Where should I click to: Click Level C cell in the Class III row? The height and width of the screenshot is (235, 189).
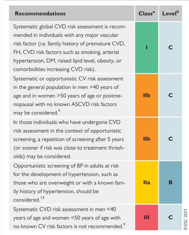point(171,217)
